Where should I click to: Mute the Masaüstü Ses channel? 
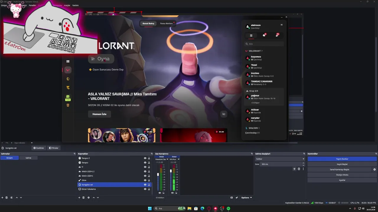point(160,193)
